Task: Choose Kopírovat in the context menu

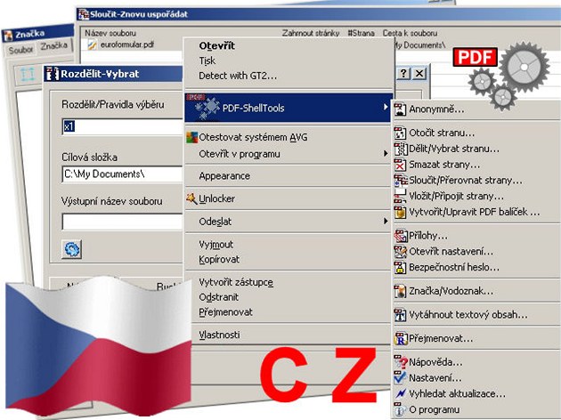Action: (219, 260)
